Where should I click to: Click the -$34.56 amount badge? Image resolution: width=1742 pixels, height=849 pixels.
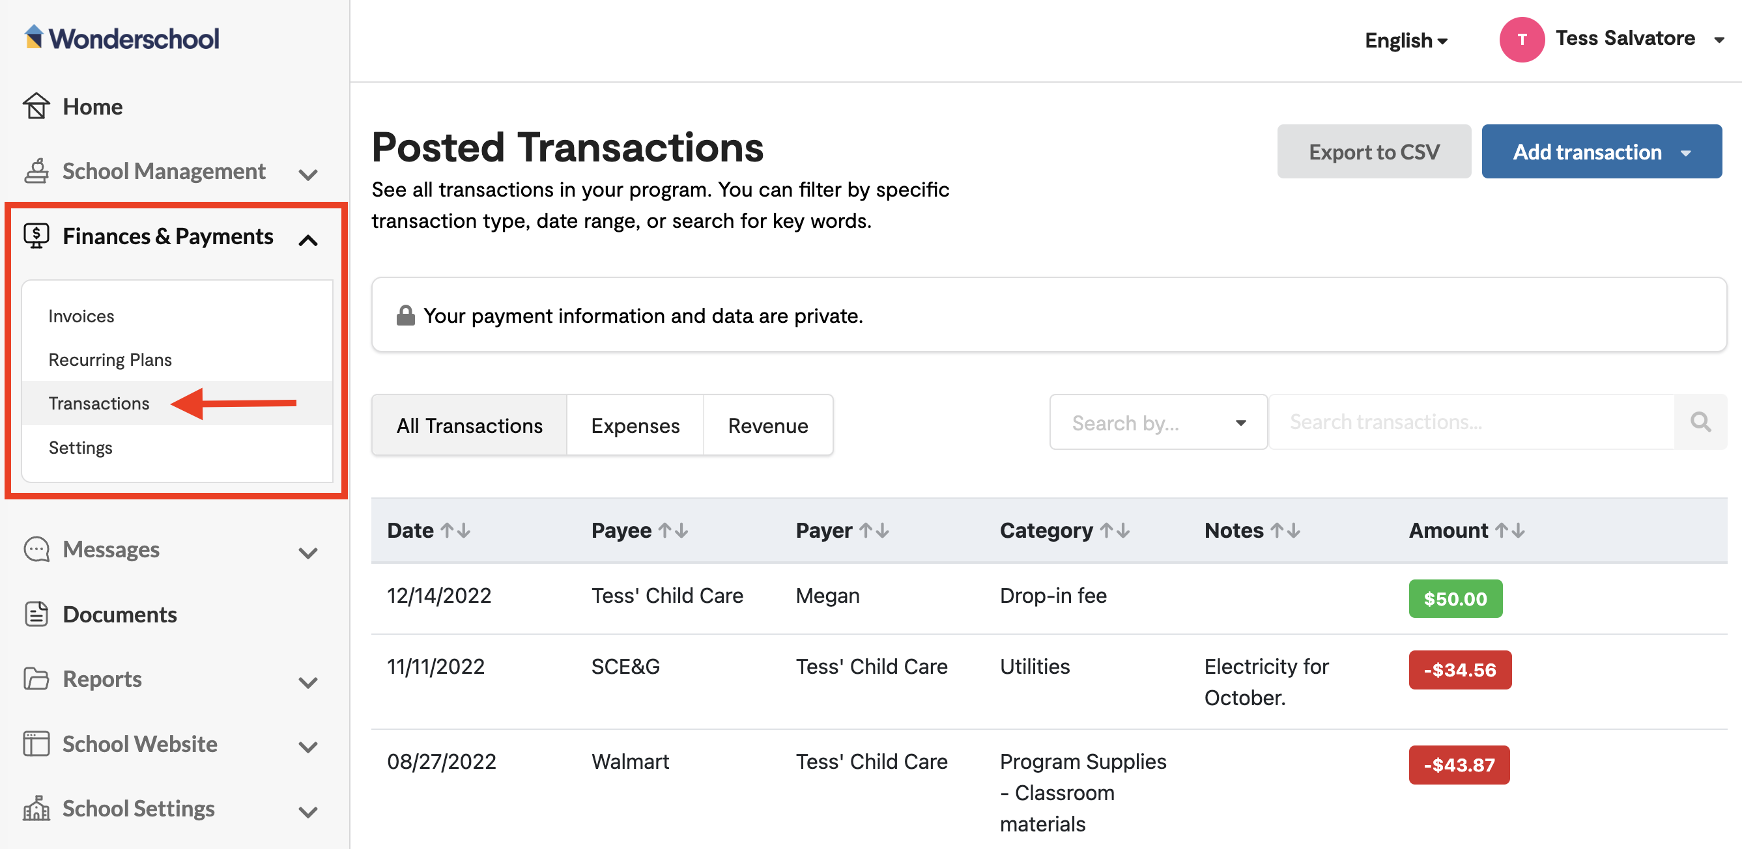point(1460,669)
